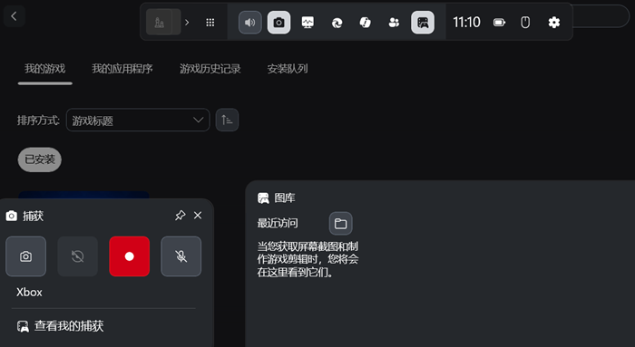This screenshot has height=347, width=635.
Task: Toggle the Audio widget speaker icon
Action: coord(249,23)
